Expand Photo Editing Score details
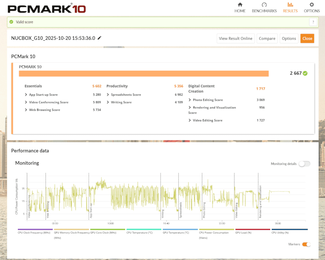The height and width of the screenshot is (260, 325). pyautogui.click(x=190, y=100)
